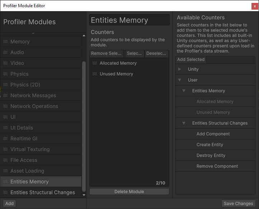Click Save Changes
259x209 pixels.
click(238, 203)
